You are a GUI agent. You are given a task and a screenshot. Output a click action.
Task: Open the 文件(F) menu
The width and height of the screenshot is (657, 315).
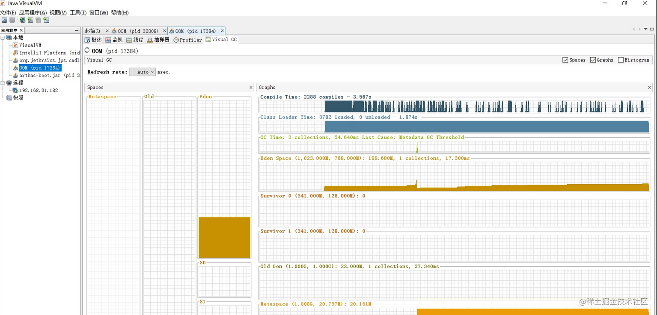(8, 13)
